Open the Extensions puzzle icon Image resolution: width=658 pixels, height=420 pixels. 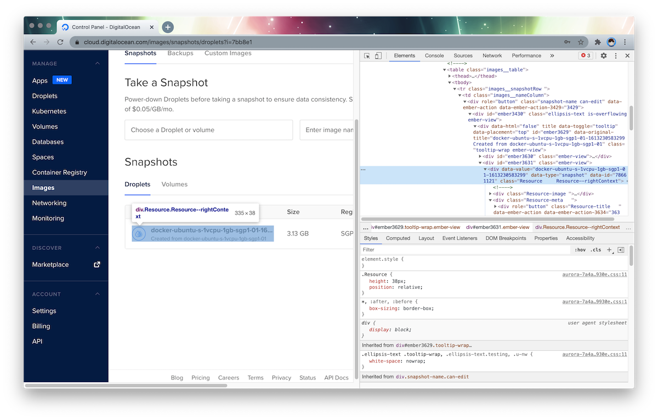[598, 42]
